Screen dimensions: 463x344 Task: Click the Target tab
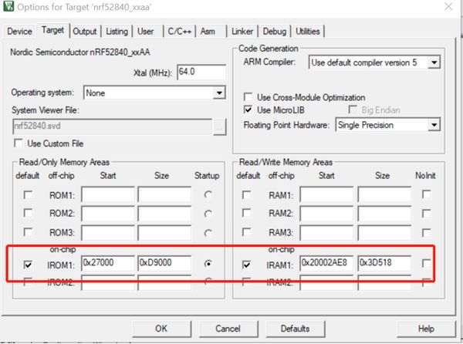pyautogui.click(x=52, y=30)
